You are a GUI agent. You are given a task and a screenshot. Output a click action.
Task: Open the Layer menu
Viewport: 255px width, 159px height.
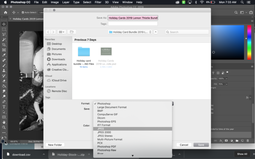click(66, 2)
